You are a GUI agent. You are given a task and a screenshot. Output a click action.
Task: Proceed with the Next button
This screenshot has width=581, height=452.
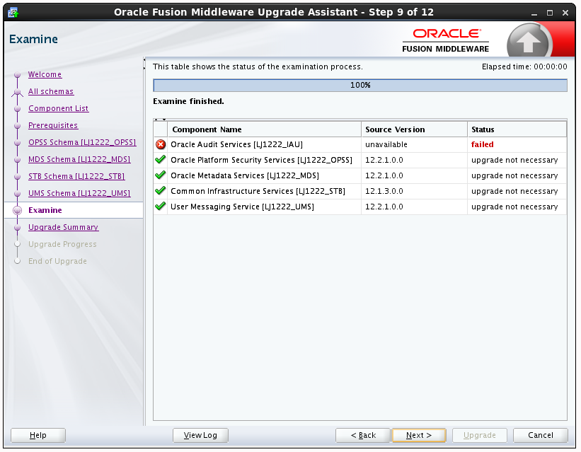[419, 435]
